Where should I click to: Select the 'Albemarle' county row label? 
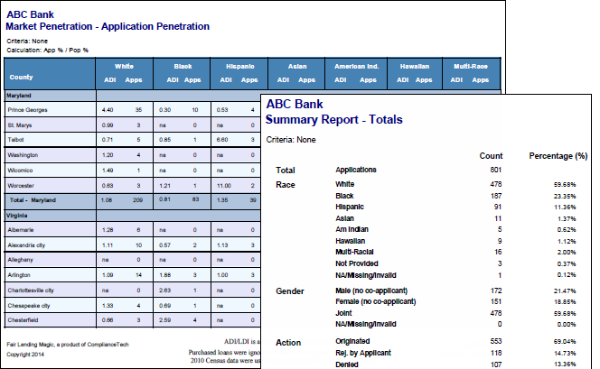click(21, 230)
